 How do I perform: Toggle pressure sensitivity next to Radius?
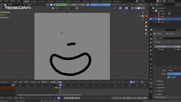88,5
